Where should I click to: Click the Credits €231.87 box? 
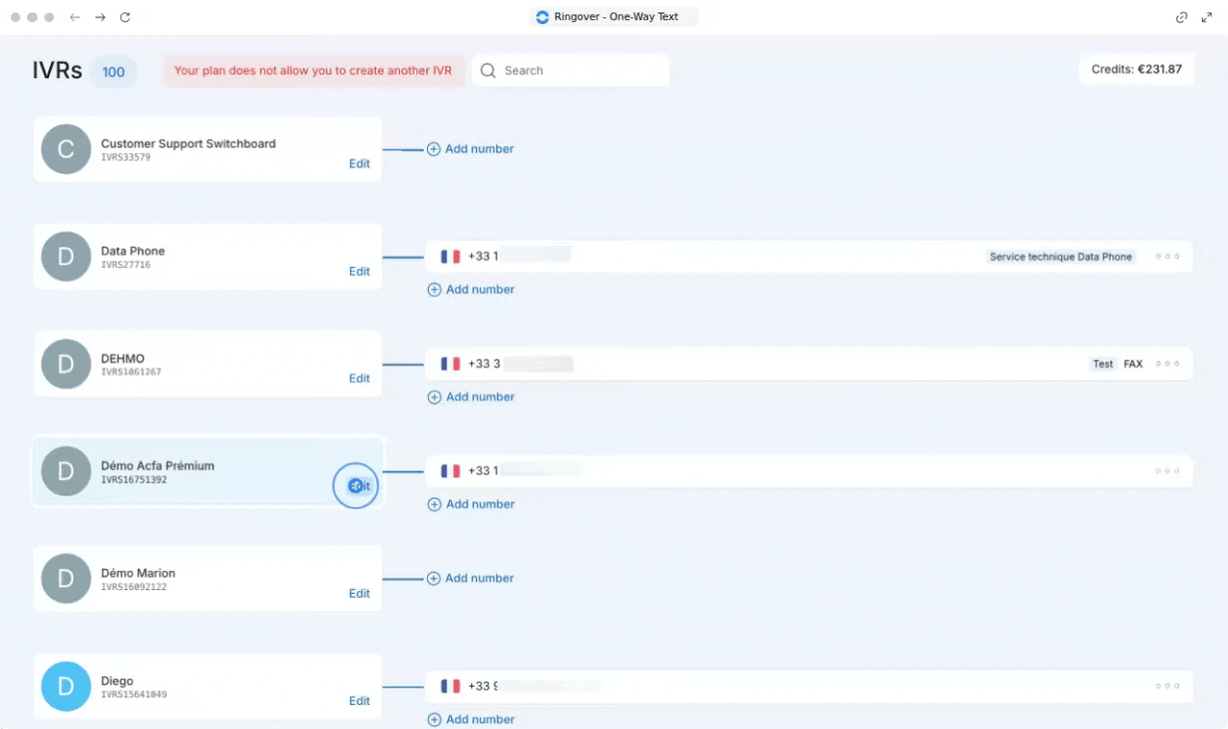pyautogui.click(x=1136, y=69)
